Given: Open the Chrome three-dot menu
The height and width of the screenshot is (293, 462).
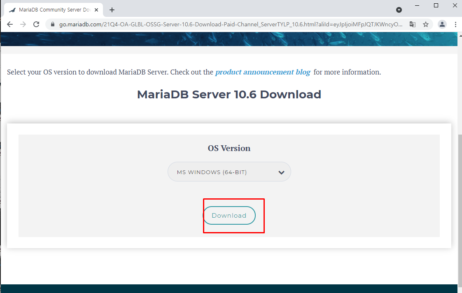Looking at the screenshot, I should [x=455, y=24].
